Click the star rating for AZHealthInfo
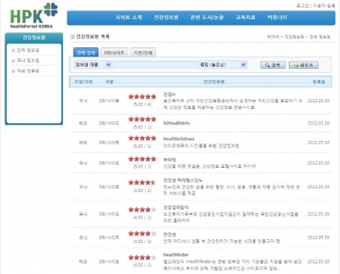The width and height of the screenshot is (340, 274). 142,119
